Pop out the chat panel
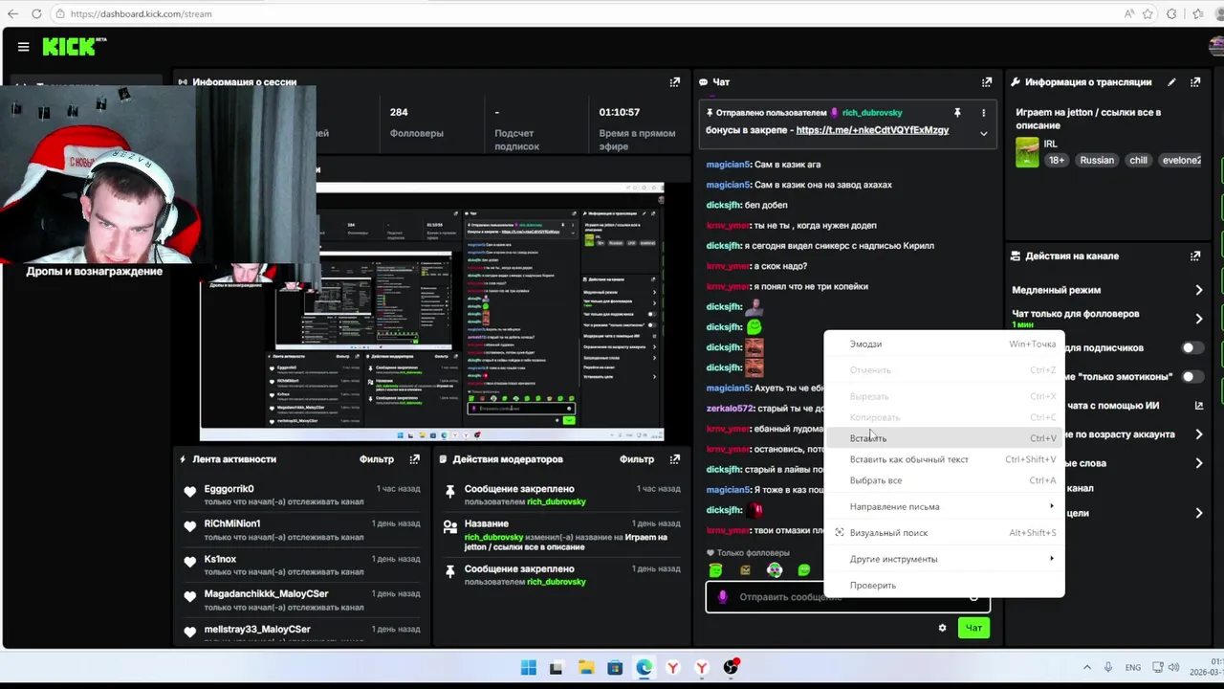This screenshot has height=689, width=1224. click(987, 82)
